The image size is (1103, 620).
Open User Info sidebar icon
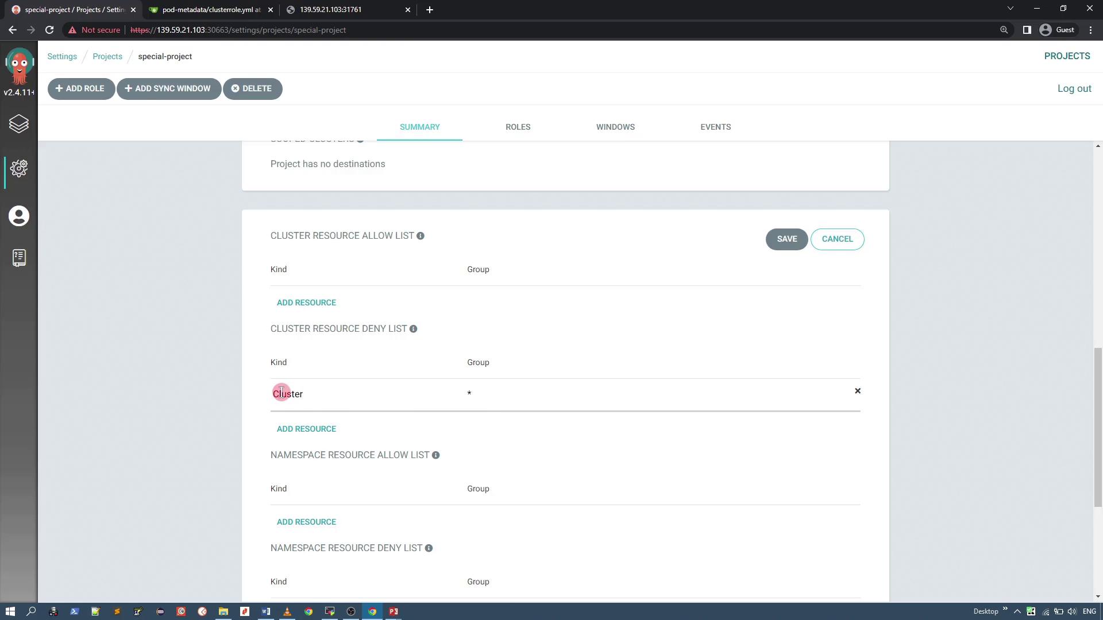click(19, 216)
